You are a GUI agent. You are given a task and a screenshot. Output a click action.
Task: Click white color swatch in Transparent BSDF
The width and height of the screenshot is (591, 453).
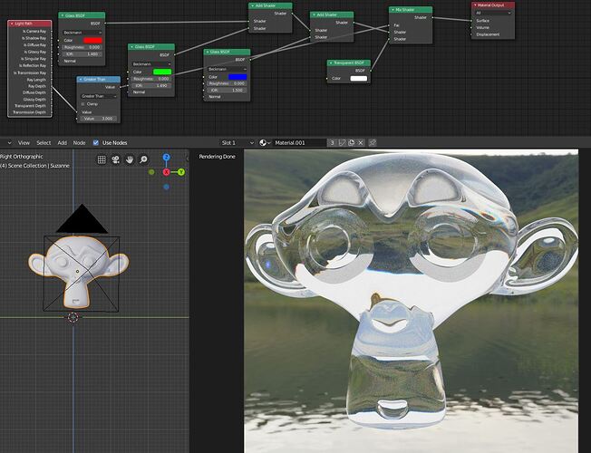click(358, 79)
